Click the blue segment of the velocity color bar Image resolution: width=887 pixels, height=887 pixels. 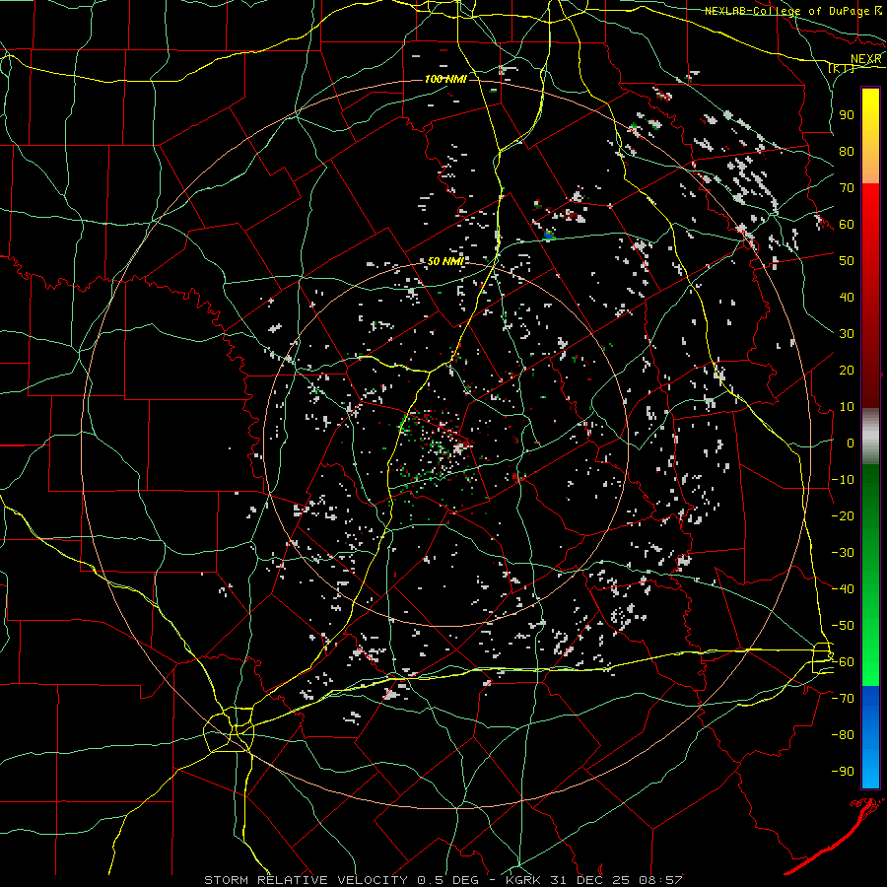point(870,736)
